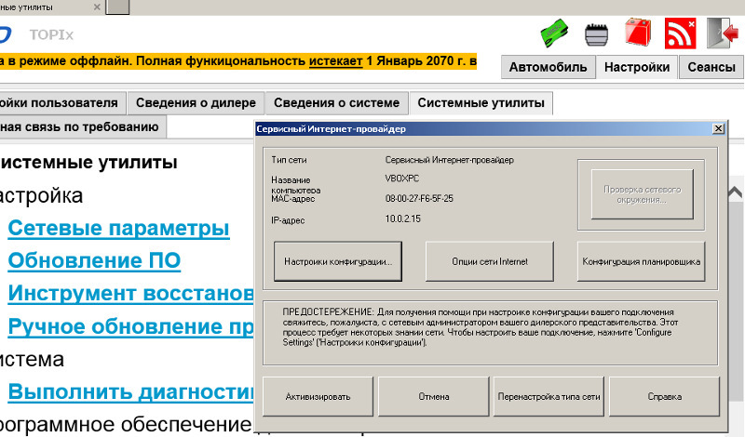Viewport: 745px width, 437px height.
Task: Click the Опции сети Internet button
Action: (490, 261)
